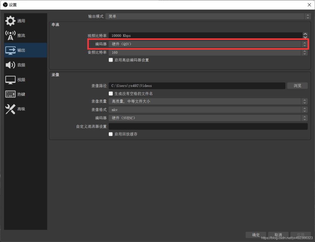Open 热键 settings via keyboard icon
Image resolution: width=315 pixels, height=242 pixels.
(x=10, y=94)
